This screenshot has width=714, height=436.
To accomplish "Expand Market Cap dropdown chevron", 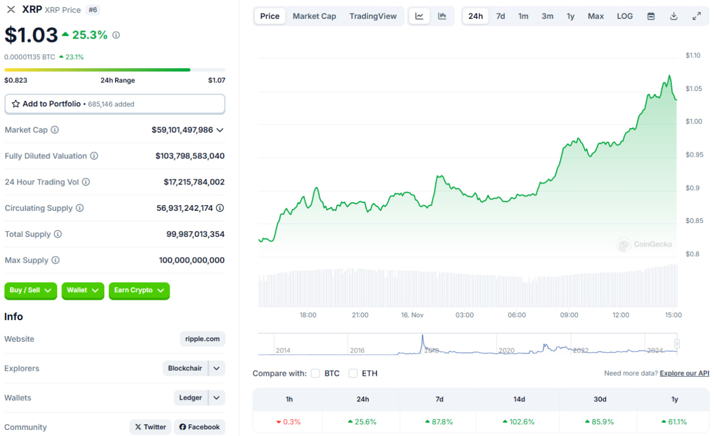I will coord(220,130).
